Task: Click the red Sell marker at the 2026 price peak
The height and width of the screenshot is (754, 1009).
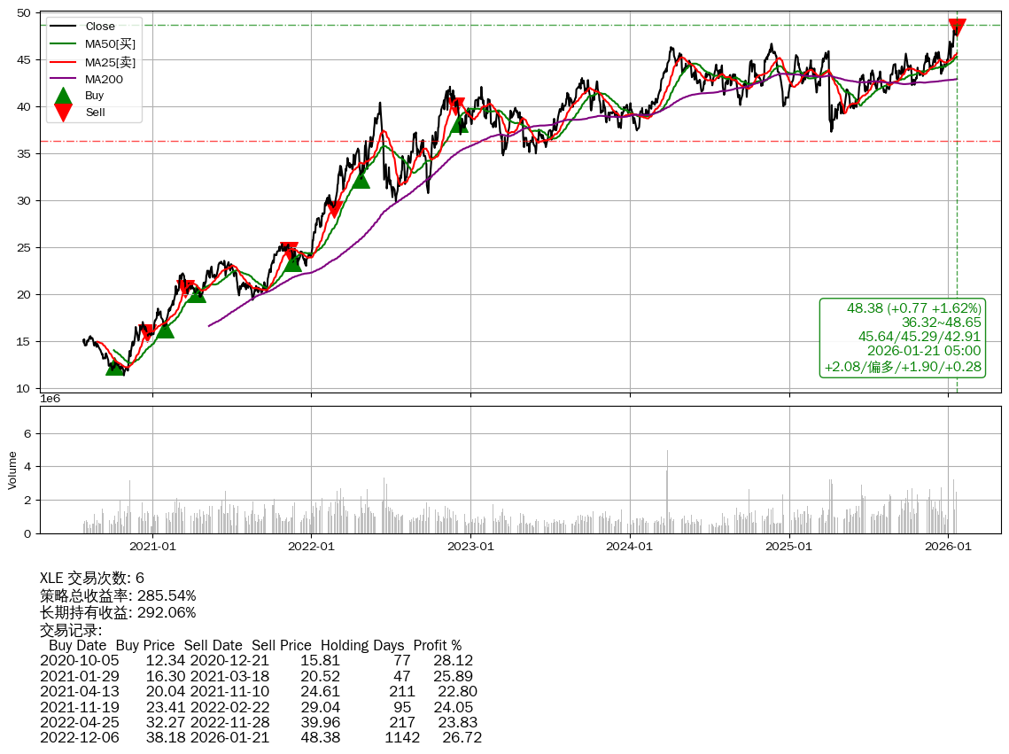Action: pos(957,27)
